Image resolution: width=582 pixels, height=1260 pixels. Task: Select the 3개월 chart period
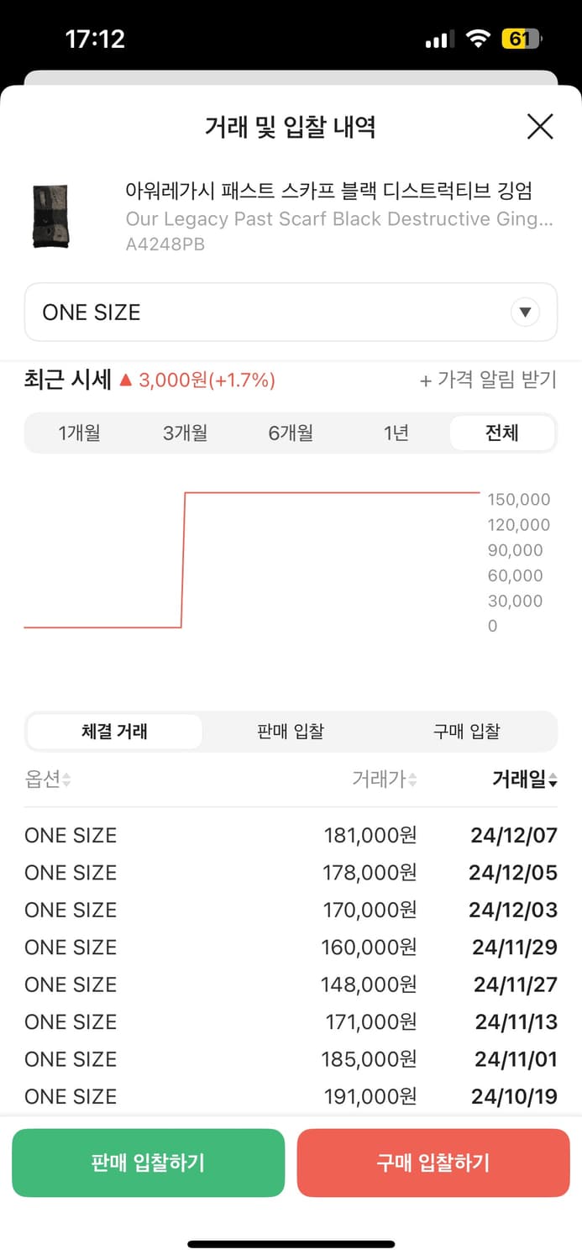pyautogui.click(x=184, y=433)
